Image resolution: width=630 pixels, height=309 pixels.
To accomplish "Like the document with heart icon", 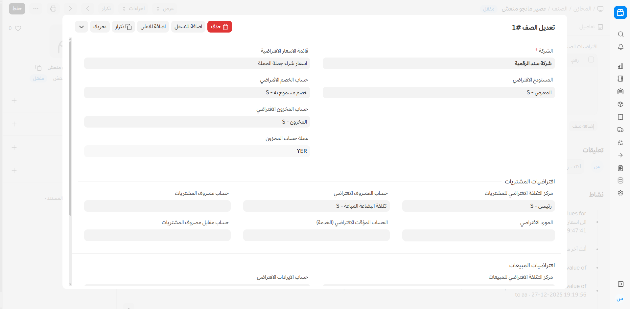I will [x=18, y=28].
